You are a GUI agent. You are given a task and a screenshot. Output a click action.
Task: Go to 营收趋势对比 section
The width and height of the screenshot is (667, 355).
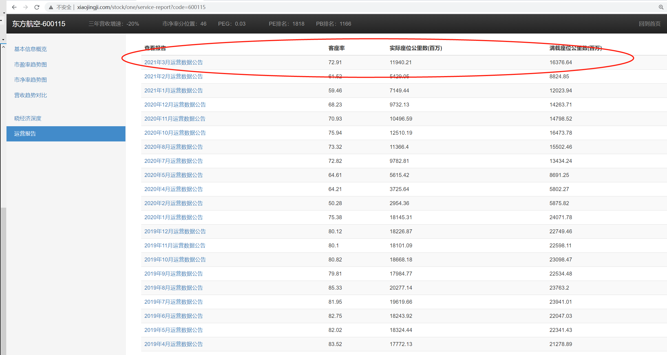click(30, 95)
